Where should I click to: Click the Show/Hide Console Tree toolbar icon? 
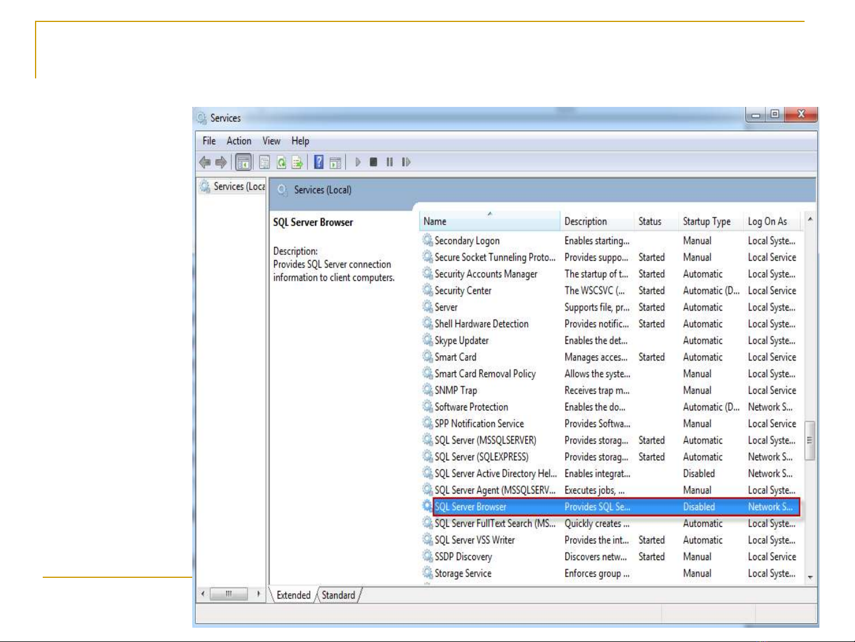click(243, 162)
